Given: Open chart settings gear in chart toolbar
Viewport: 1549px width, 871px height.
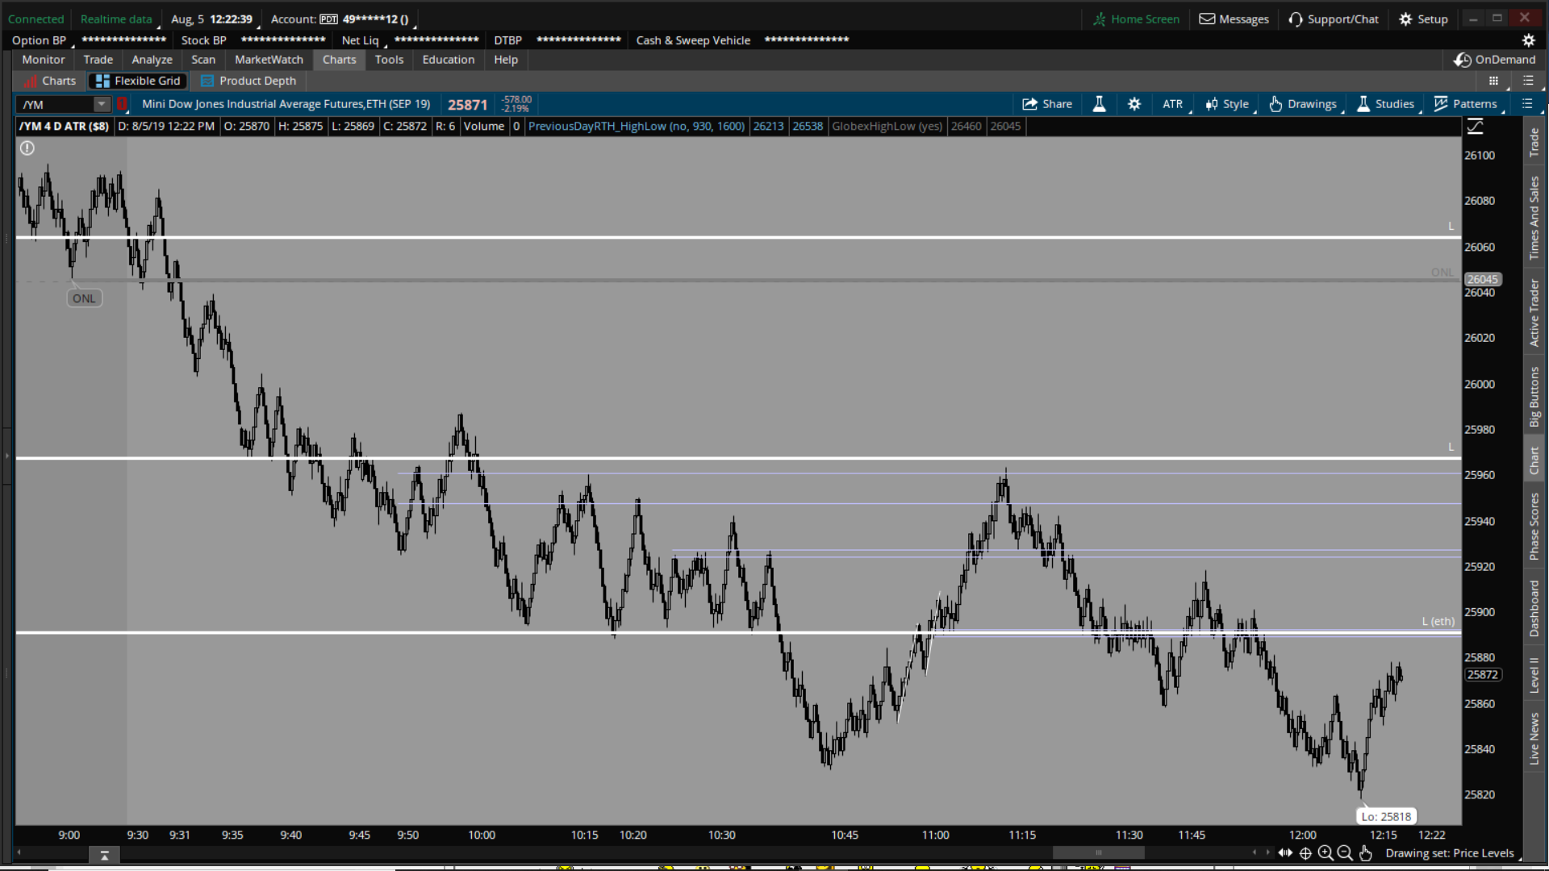Looking at the screenshot, I should [1134, 104].
